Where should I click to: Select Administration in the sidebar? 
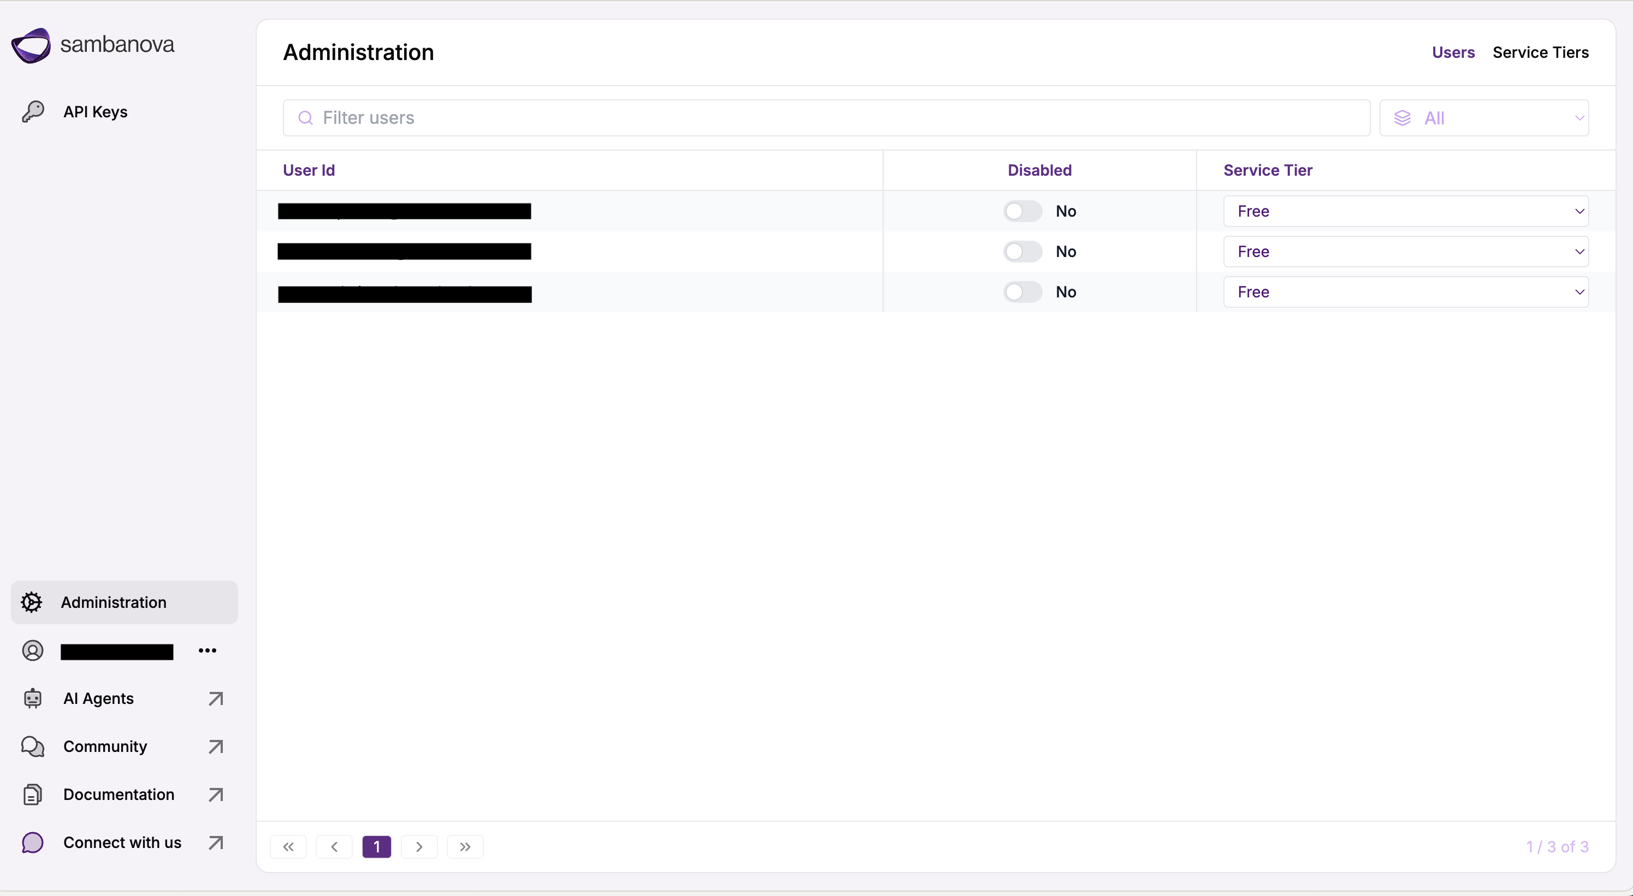click(114, 602)
